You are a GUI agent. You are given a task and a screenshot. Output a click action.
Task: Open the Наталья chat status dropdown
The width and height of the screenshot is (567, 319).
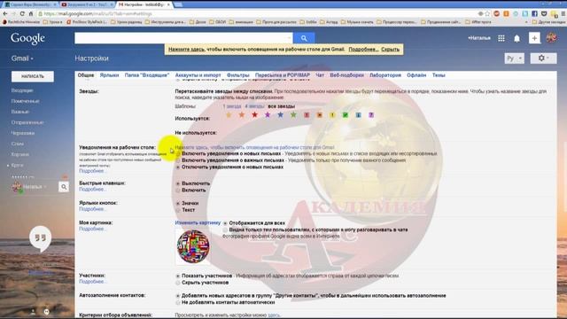click(45, 187)
